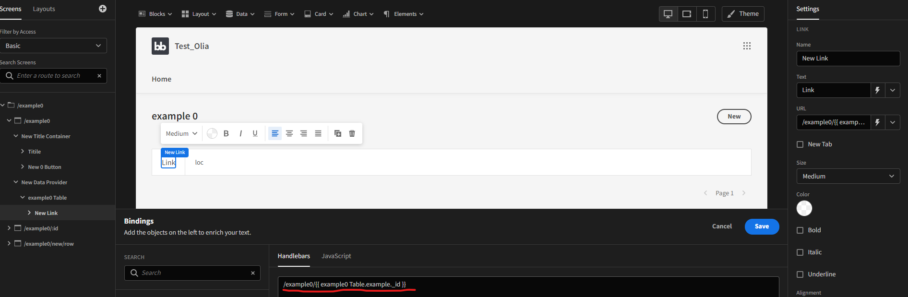The image size is (908, 297).
Task: Click the Home navigation link
Action: [x=161, y=79]
